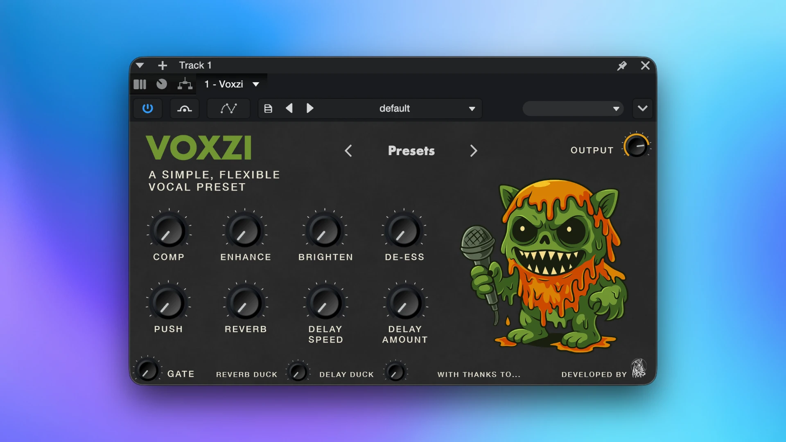Open the routing diagram icon

[x=185, y=84]
